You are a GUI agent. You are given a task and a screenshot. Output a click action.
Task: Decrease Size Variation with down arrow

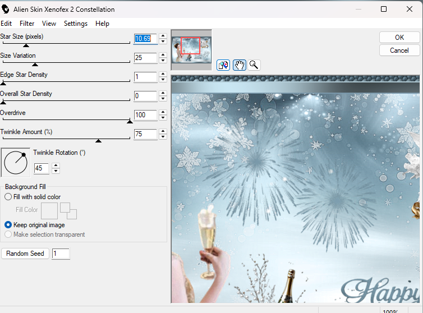coord(163,61)
